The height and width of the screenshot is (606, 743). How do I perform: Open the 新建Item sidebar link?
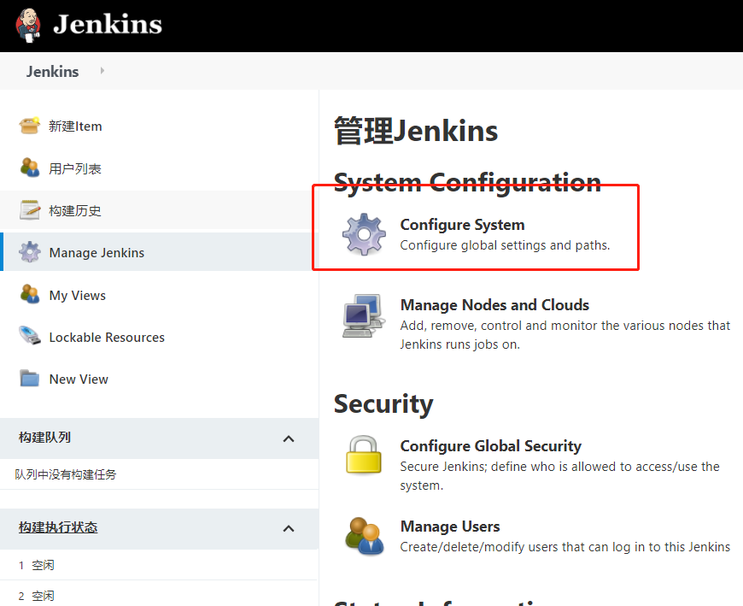(x=75, y=126)
